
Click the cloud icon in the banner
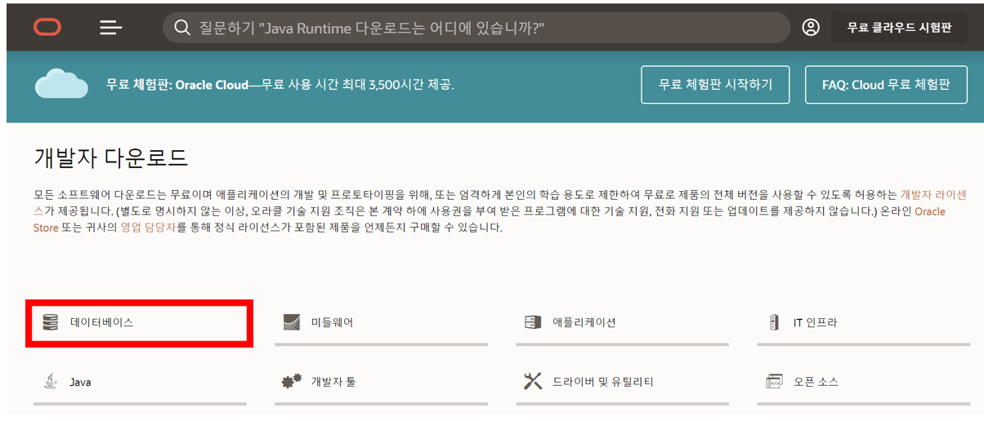[61, 84]
